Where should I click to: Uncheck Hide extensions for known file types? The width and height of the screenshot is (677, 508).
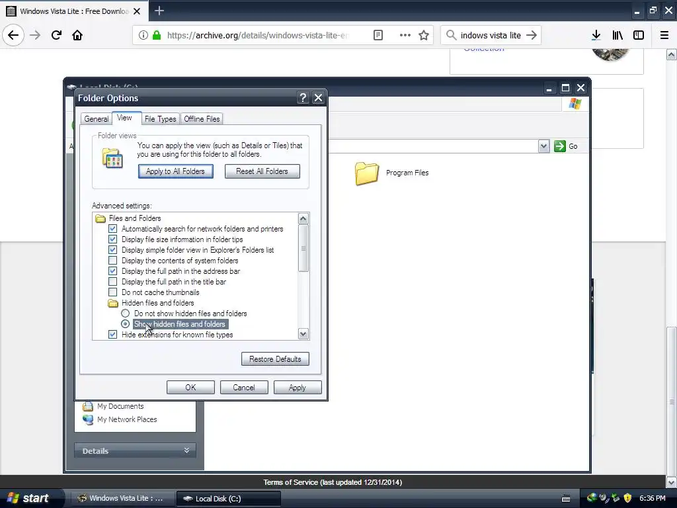point(112,334)
